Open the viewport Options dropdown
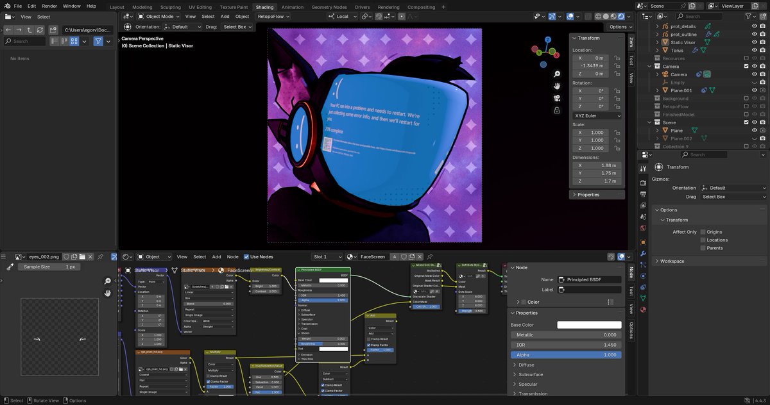This screenshot has height=405, width=770. click(620, 27)
